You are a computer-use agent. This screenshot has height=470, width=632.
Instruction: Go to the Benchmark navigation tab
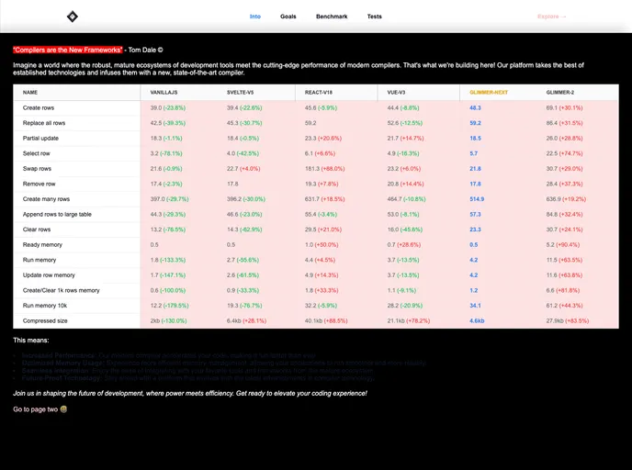[332, 17]
